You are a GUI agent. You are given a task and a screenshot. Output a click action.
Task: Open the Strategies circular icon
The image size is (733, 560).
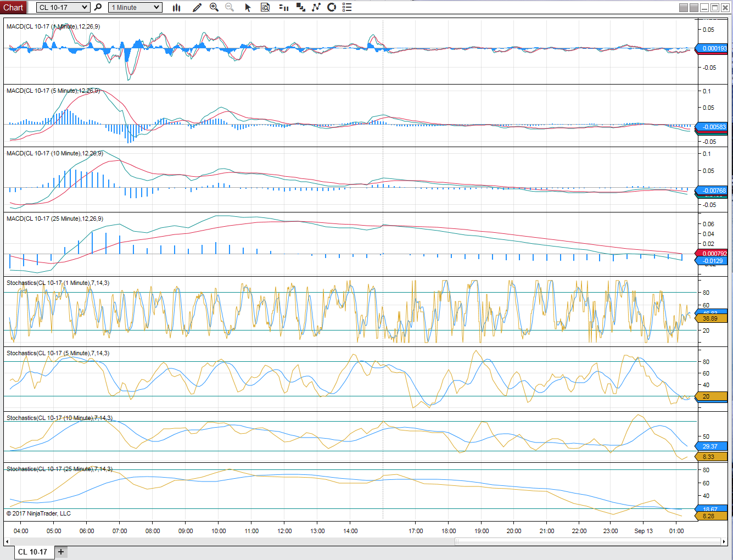point(332,7)
